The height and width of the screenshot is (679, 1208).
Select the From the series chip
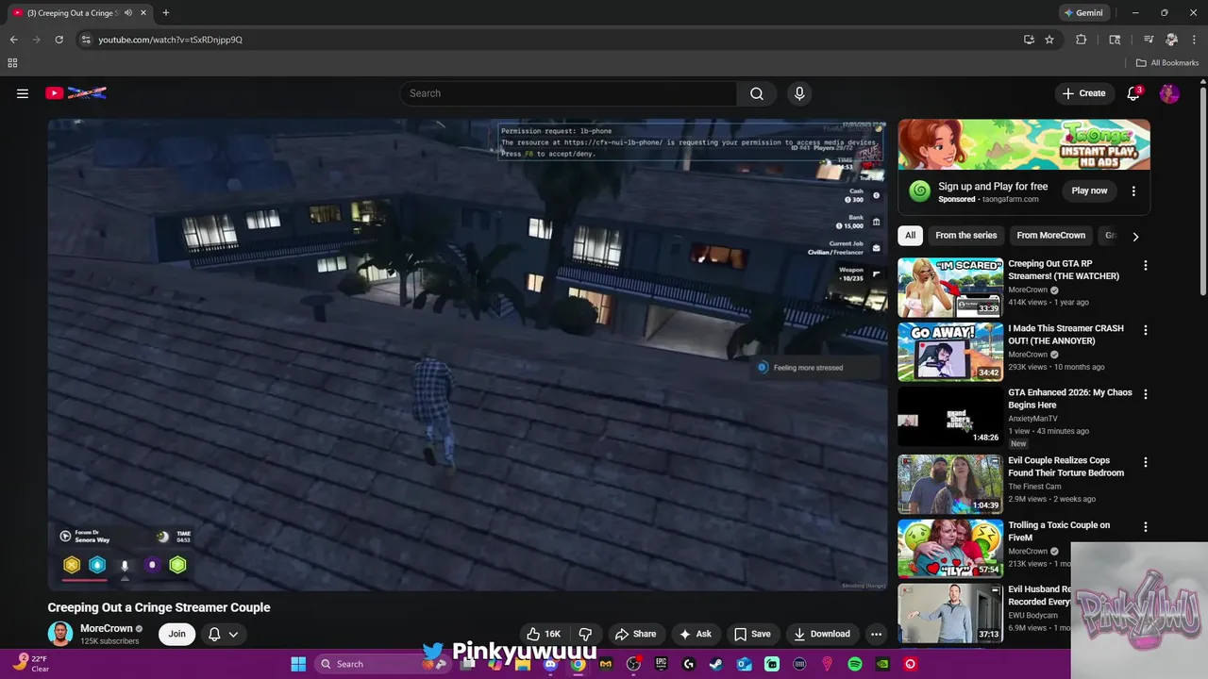tap(965, 235)
